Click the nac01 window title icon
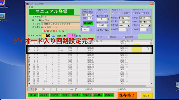The image size is (179, 100). click(27, 4)
